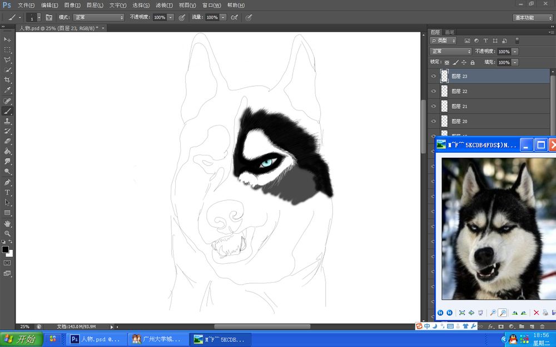The image size is (556, 347).
Task: Click the 开始 Start button
Action: [x=21, y=339]
